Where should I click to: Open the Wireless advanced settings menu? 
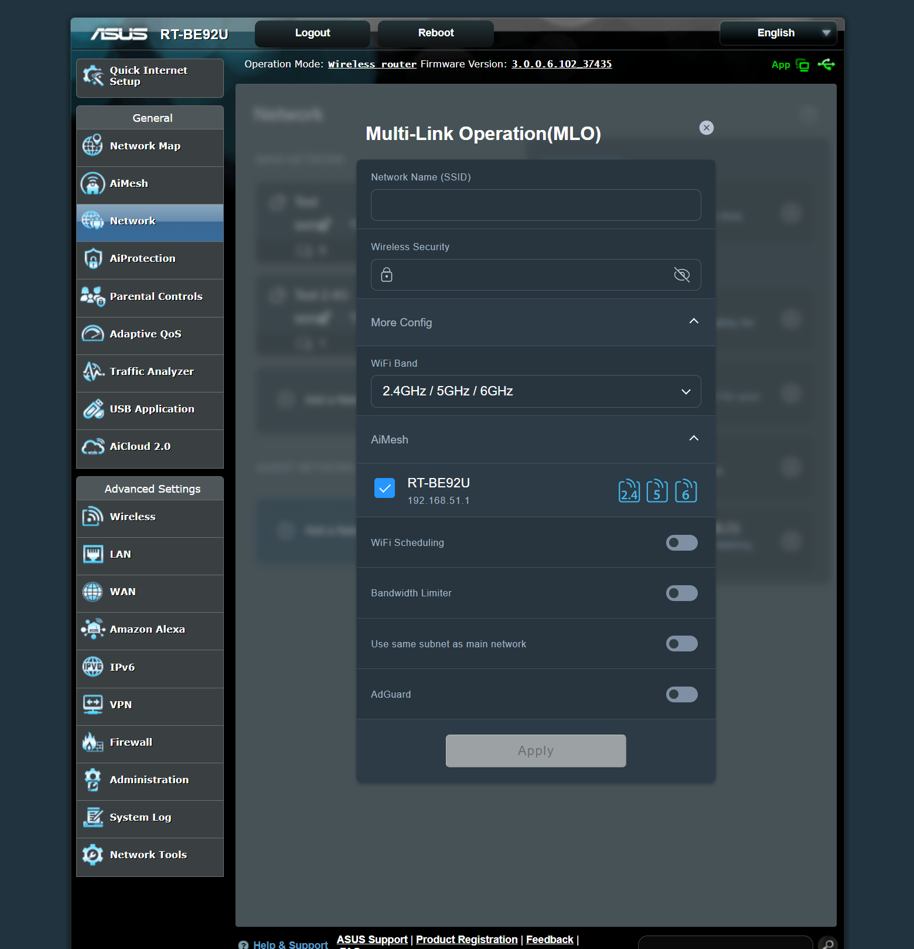[149, 519]
